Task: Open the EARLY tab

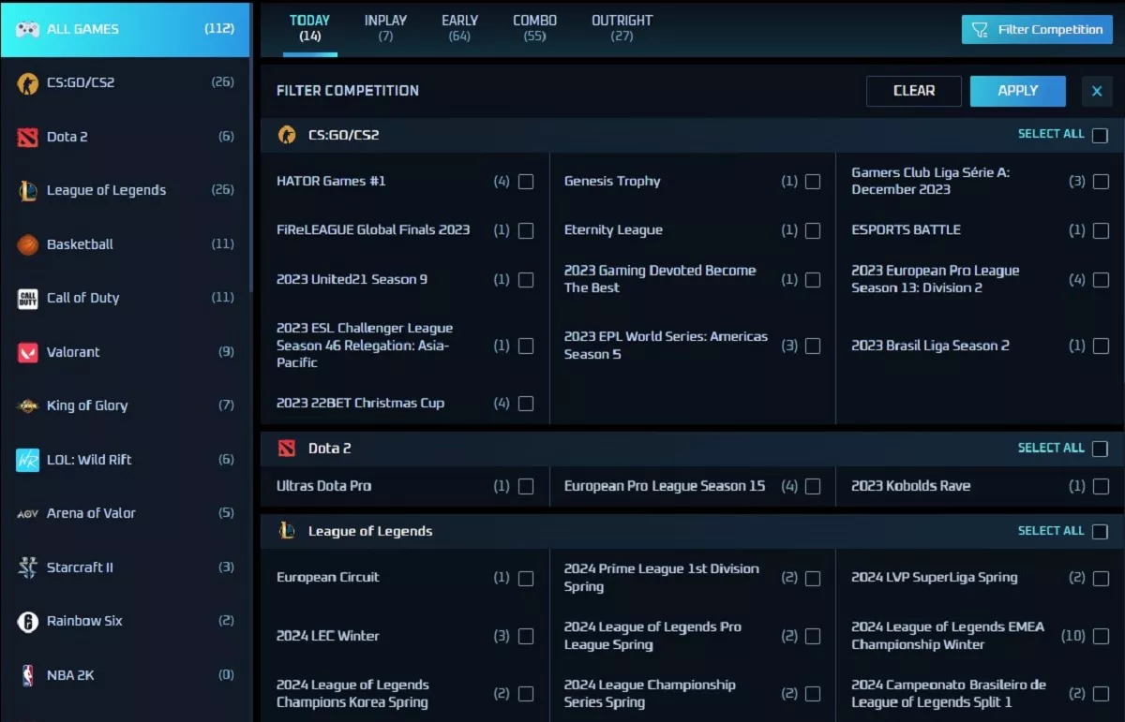Action: pos(459,28)
